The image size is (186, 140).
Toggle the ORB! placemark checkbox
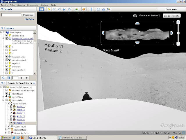pyautogui.click(x=7, y=50)
